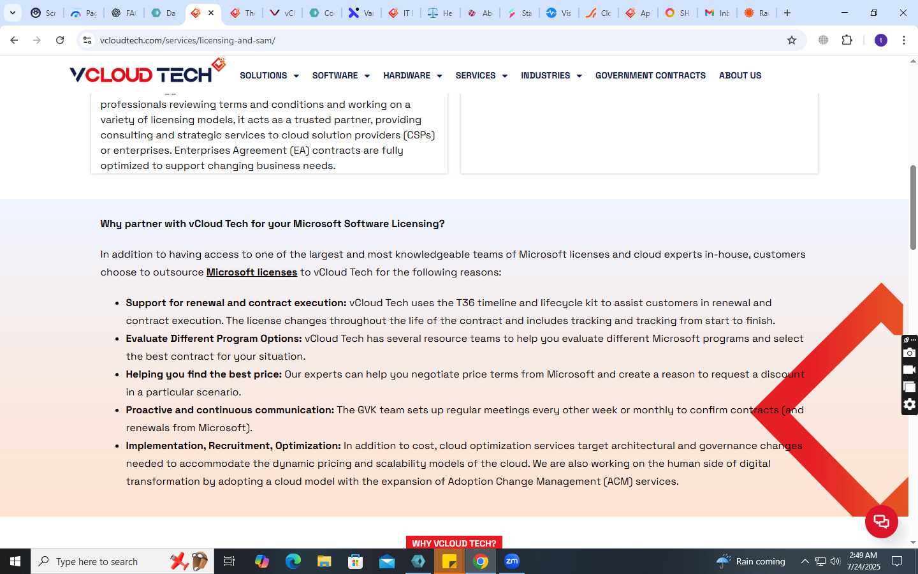Open the red live chat bubble
This screenshot has width=918, height=574.
point(882,522)
